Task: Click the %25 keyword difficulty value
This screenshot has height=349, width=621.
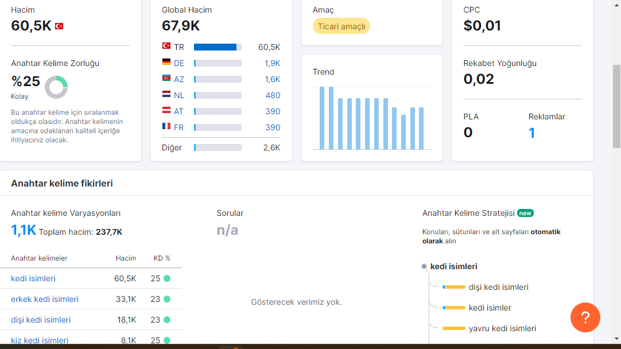Action: tap(26, 81)
